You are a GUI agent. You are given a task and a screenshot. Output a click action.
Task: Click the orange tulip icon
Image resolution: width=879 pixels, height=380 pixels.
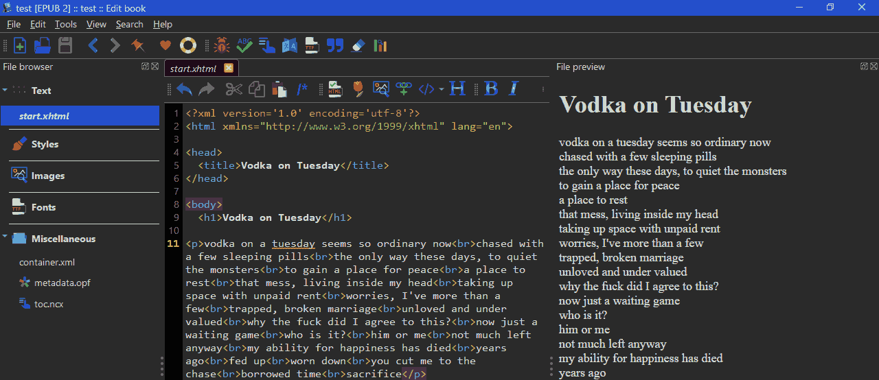tap(357, 88)
